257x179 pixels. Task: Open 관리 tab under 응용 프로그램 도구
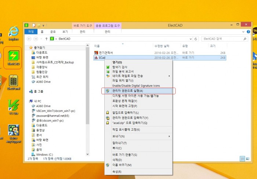(108, 32)
